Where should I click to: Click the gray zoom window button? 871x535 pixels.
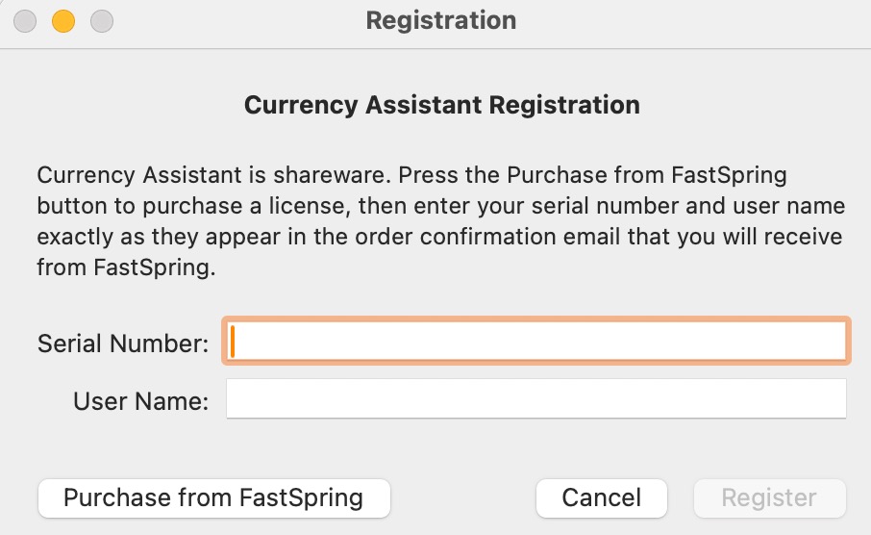pos(101,20)
